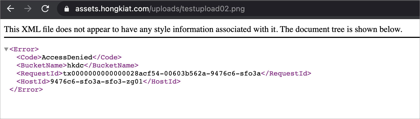Click the HostId opening tag
This screenshot has height=119, width=420.
pos(33,82)
